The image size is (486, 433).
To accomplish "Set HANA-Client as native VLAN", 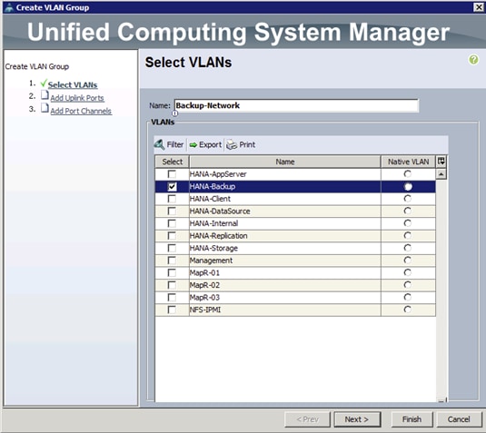I will click(x=408, y=199).
